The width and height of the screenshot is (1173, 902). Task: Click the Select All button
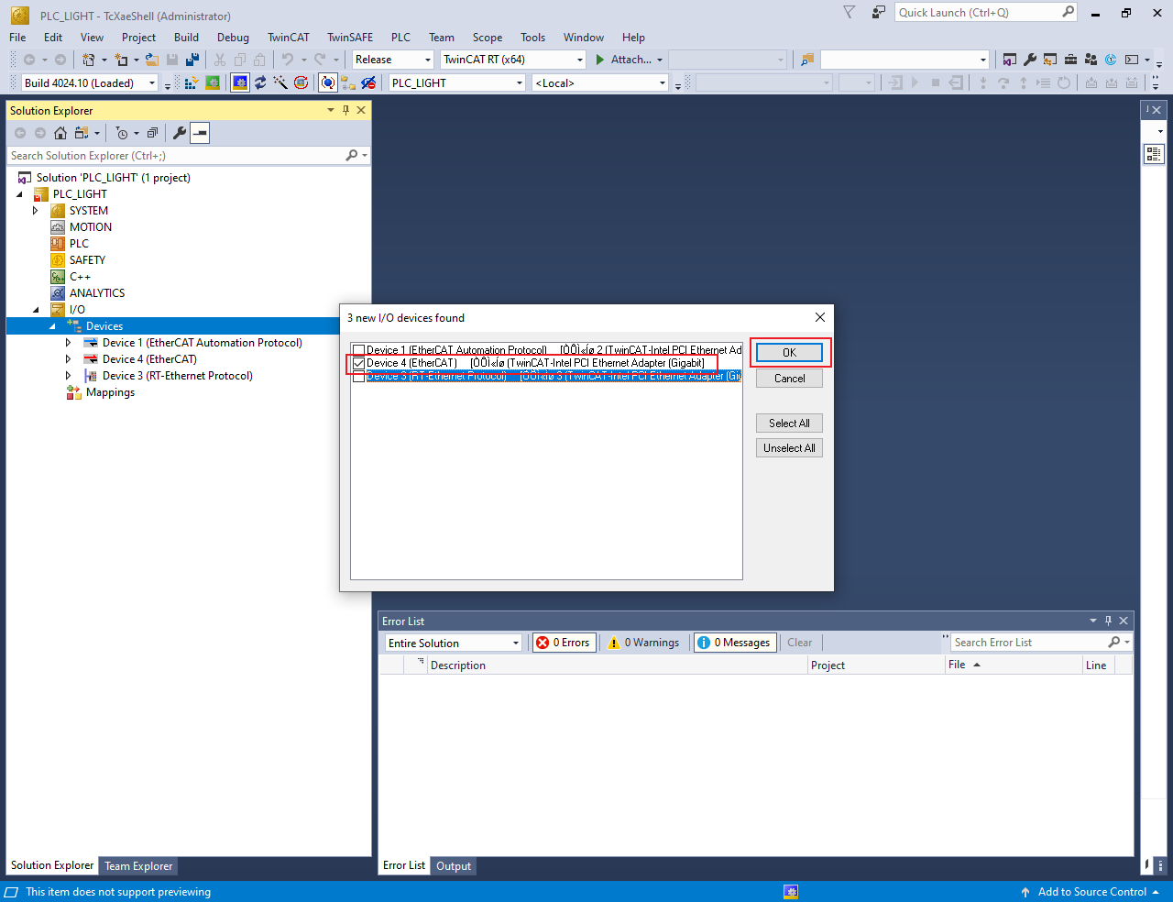789,423
